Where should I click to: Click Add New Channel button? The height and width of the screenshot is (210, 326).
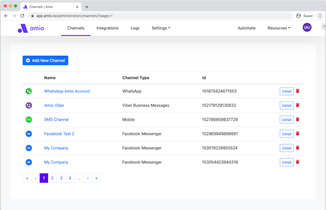click(x=45, y=60)
